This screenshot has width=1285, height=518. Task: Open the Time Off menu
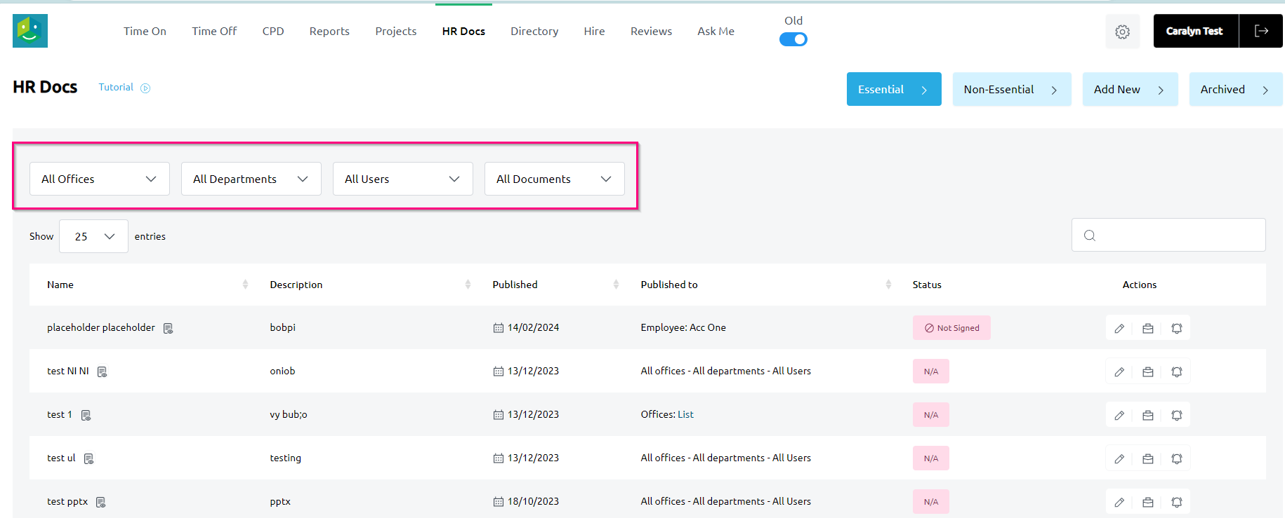[x=214, y=31]
